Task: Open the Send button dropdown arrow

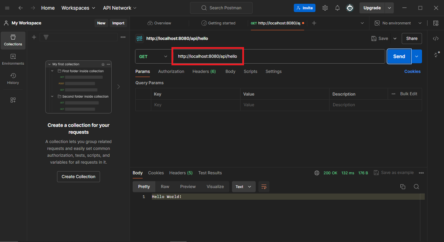Action: [417, 56]
